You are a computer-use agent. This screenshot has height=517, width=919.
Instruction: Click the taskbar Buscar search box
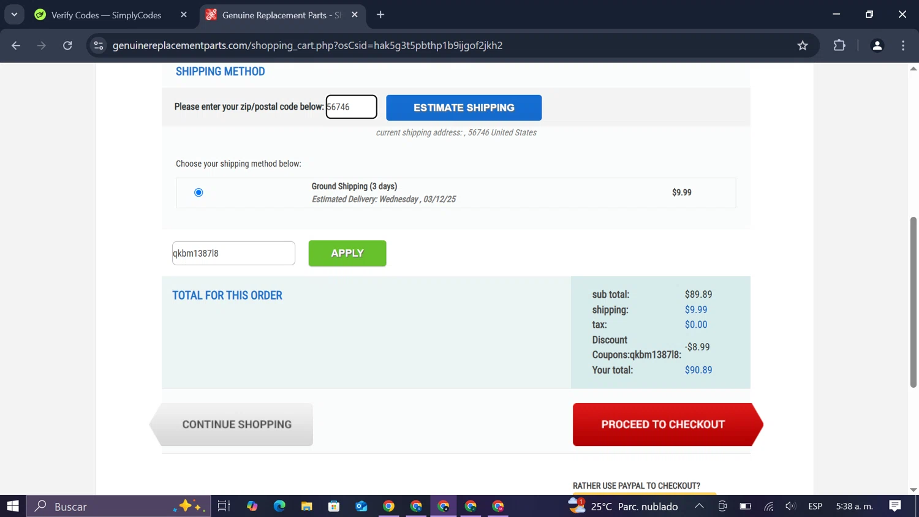point(118,506)
